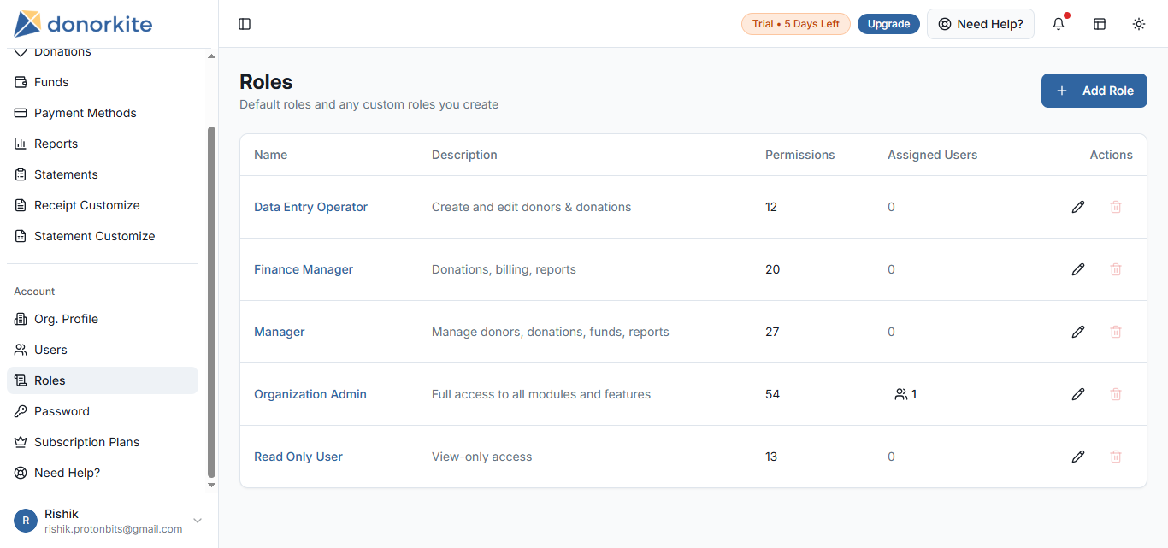Go to Org. Profile
The height and width of the screenshot is (548, 1168).
(x=103, y=319)
